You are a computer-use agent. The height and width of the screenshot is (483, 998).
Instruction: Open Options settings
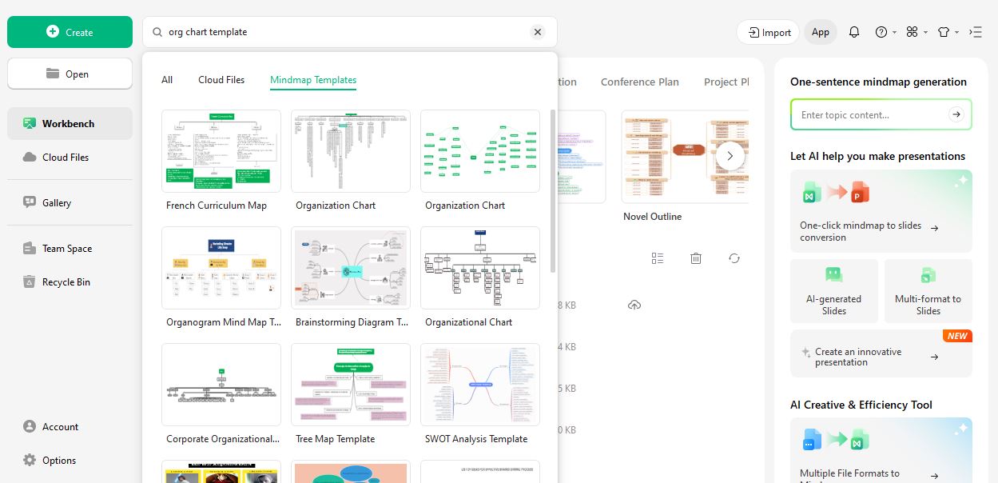70,460
